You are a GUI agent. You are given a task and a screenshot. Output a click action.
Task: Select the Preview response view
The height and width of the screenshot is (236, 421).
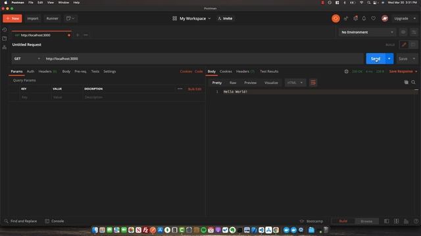250,83
